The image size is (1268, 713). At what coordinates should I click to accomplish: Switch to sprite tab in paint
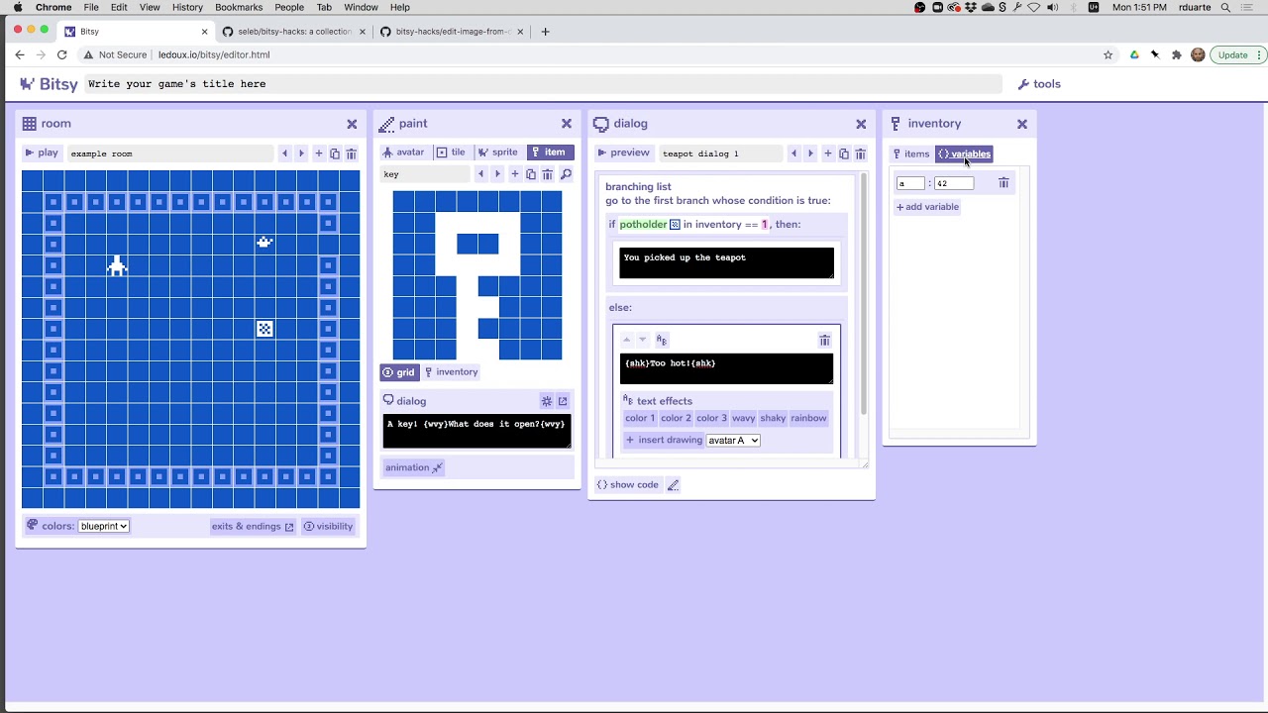498,153
